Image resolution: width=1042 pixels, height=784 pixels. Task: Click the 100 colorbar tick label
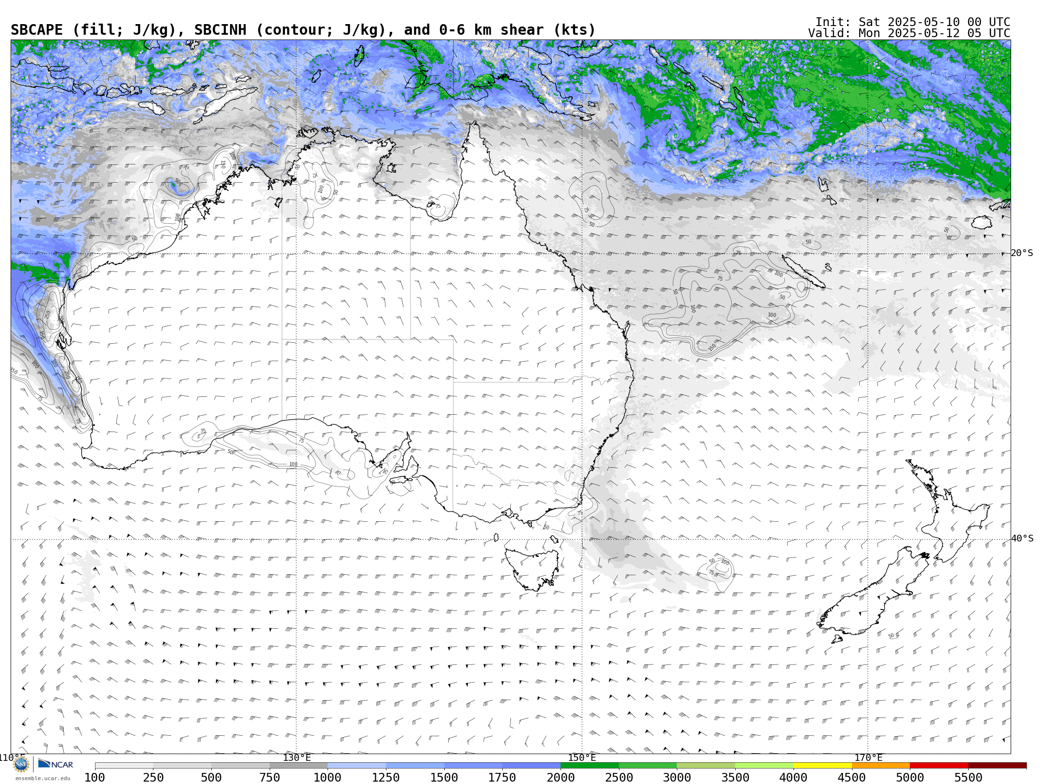tap(95, 777)
